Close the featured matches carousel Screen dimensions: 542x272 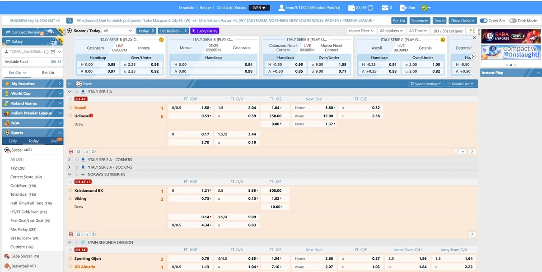click(x=474, y=38)
